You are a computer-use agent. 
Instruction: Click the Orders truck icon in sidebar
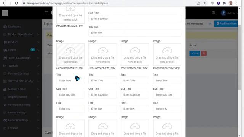pos(5,50)
